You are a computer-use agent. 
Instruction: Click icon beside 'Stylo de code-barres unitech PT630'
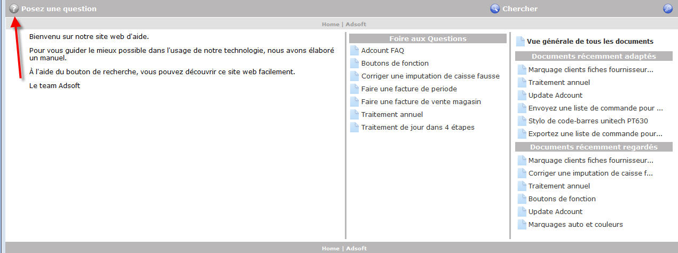pyautogui.click(x=522, y=121)
